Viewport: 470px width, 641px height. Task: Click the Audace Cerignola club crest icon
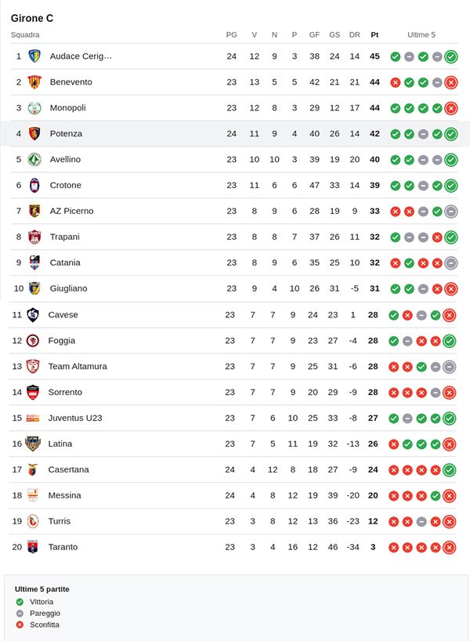pyautogui.click(x=34, y=56)
